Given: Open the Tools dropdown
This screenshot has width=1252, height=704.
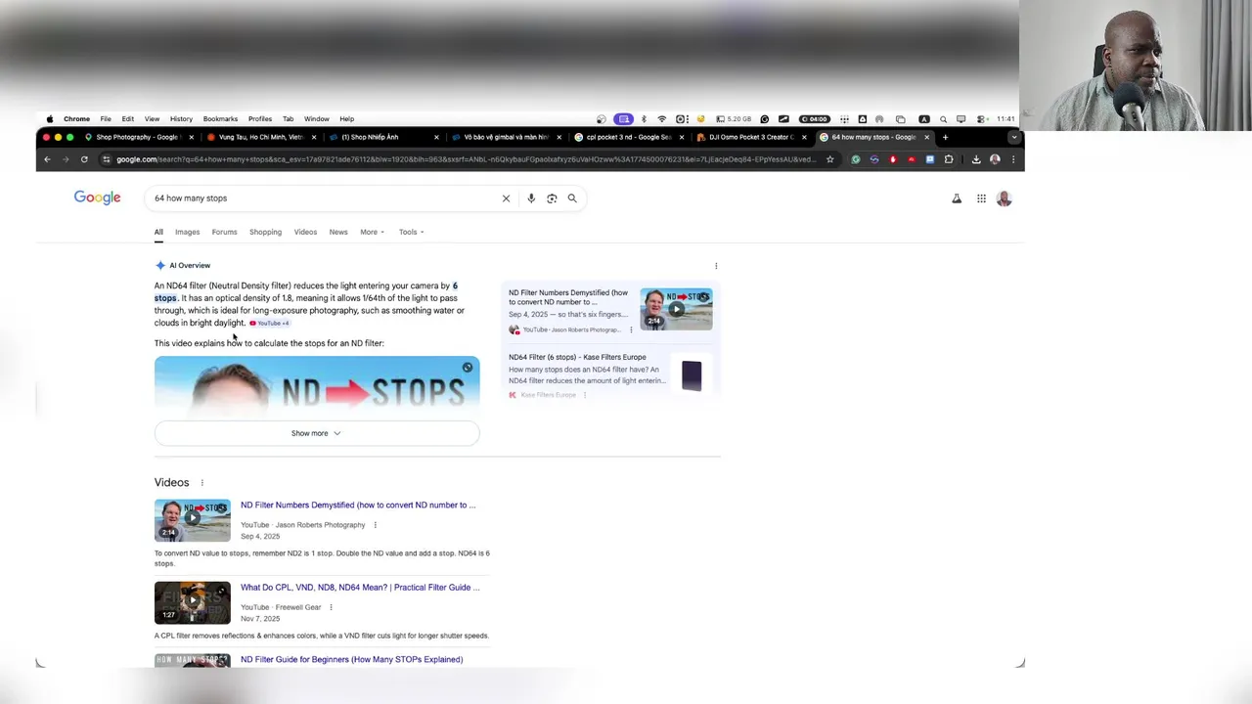Looking at the screenshot, I should [411, 233].
